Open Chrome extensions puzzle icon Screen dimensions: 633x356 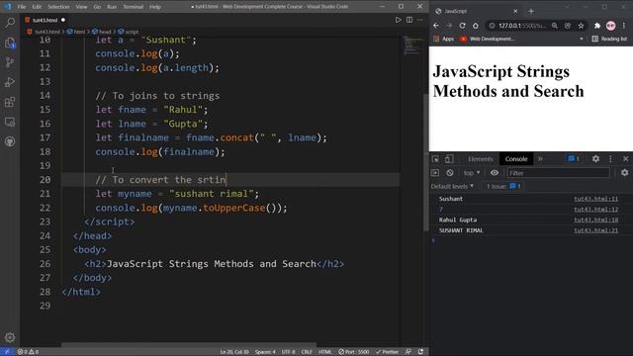pyautogui.click(x=597, y=26)
